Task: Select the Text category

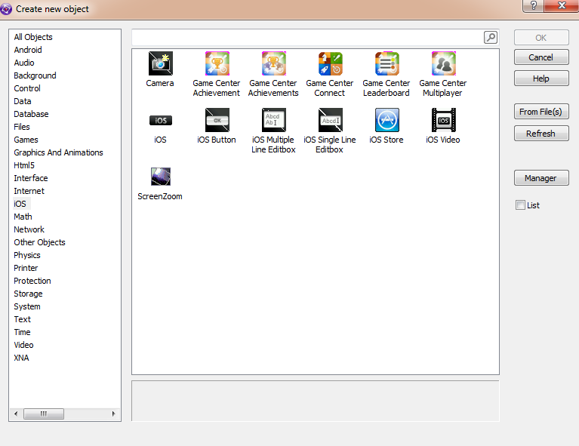Action: 23,319
